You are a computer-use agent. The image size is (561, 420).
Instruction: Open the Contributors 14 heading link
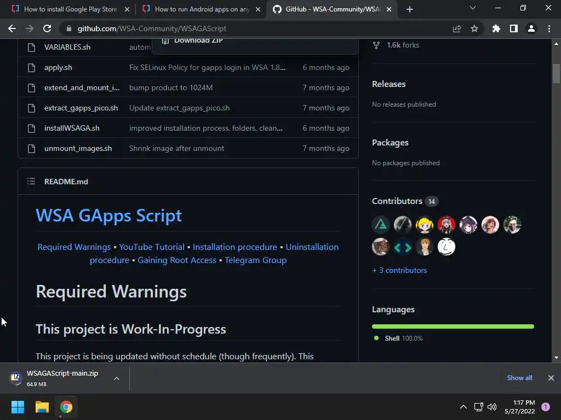(405, 201)
